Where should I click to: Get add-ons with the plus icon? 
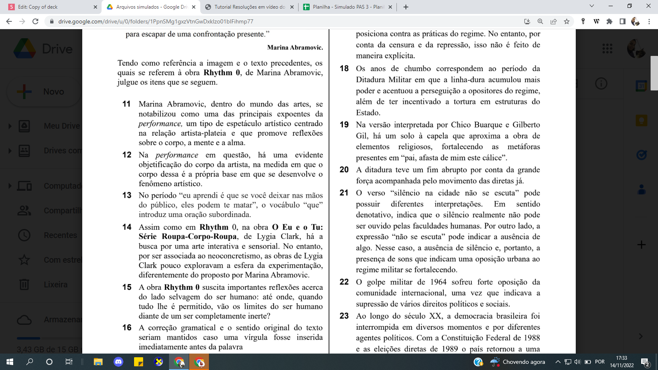pyautogui.click(x=642, y=245)
